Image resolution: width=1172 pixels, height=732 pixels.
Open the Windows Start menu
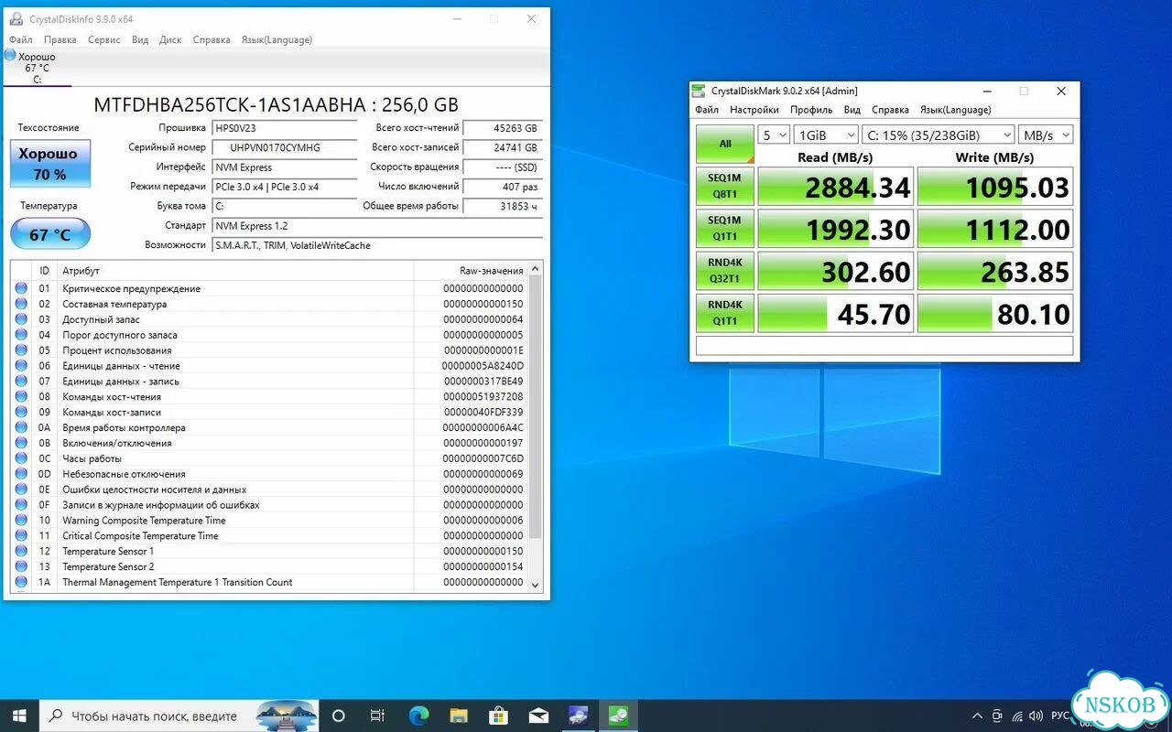20,716
